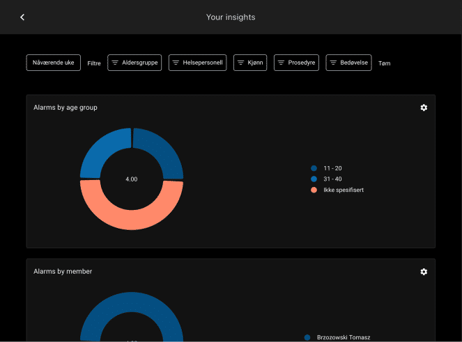Toggle the 31 - 40 legend entry
Screen dimensions: 462x342
[326, 179]
